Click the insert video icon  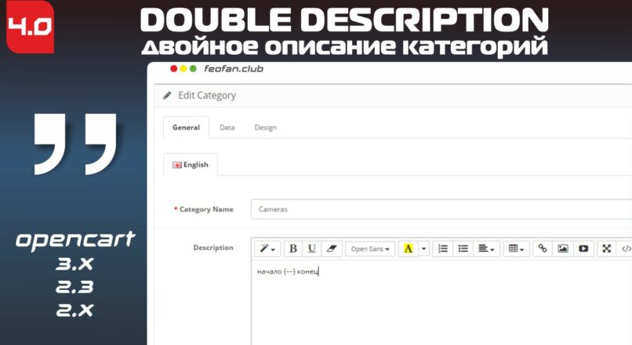[x=583, y=249]
